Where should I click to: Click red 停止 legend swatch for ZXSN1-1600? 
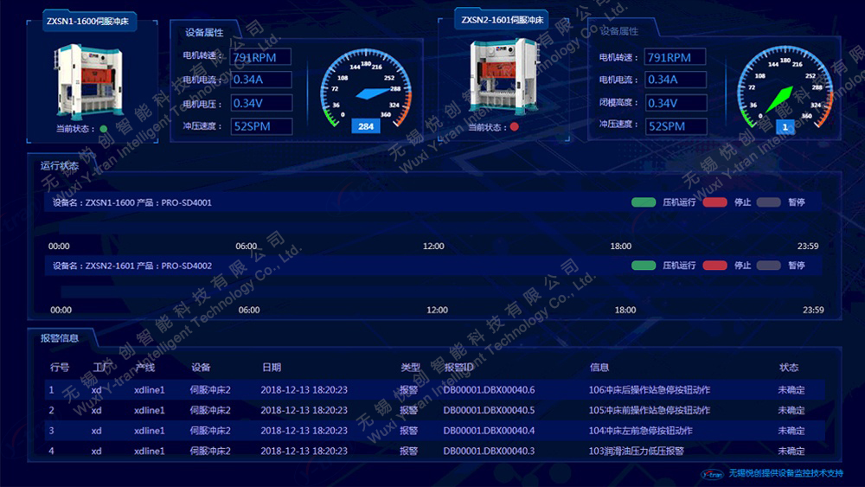point(714,202)
